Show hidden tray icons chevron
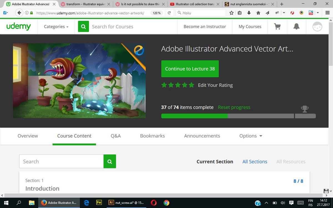Screen dimensions: 333x208 tap(266, 203)
